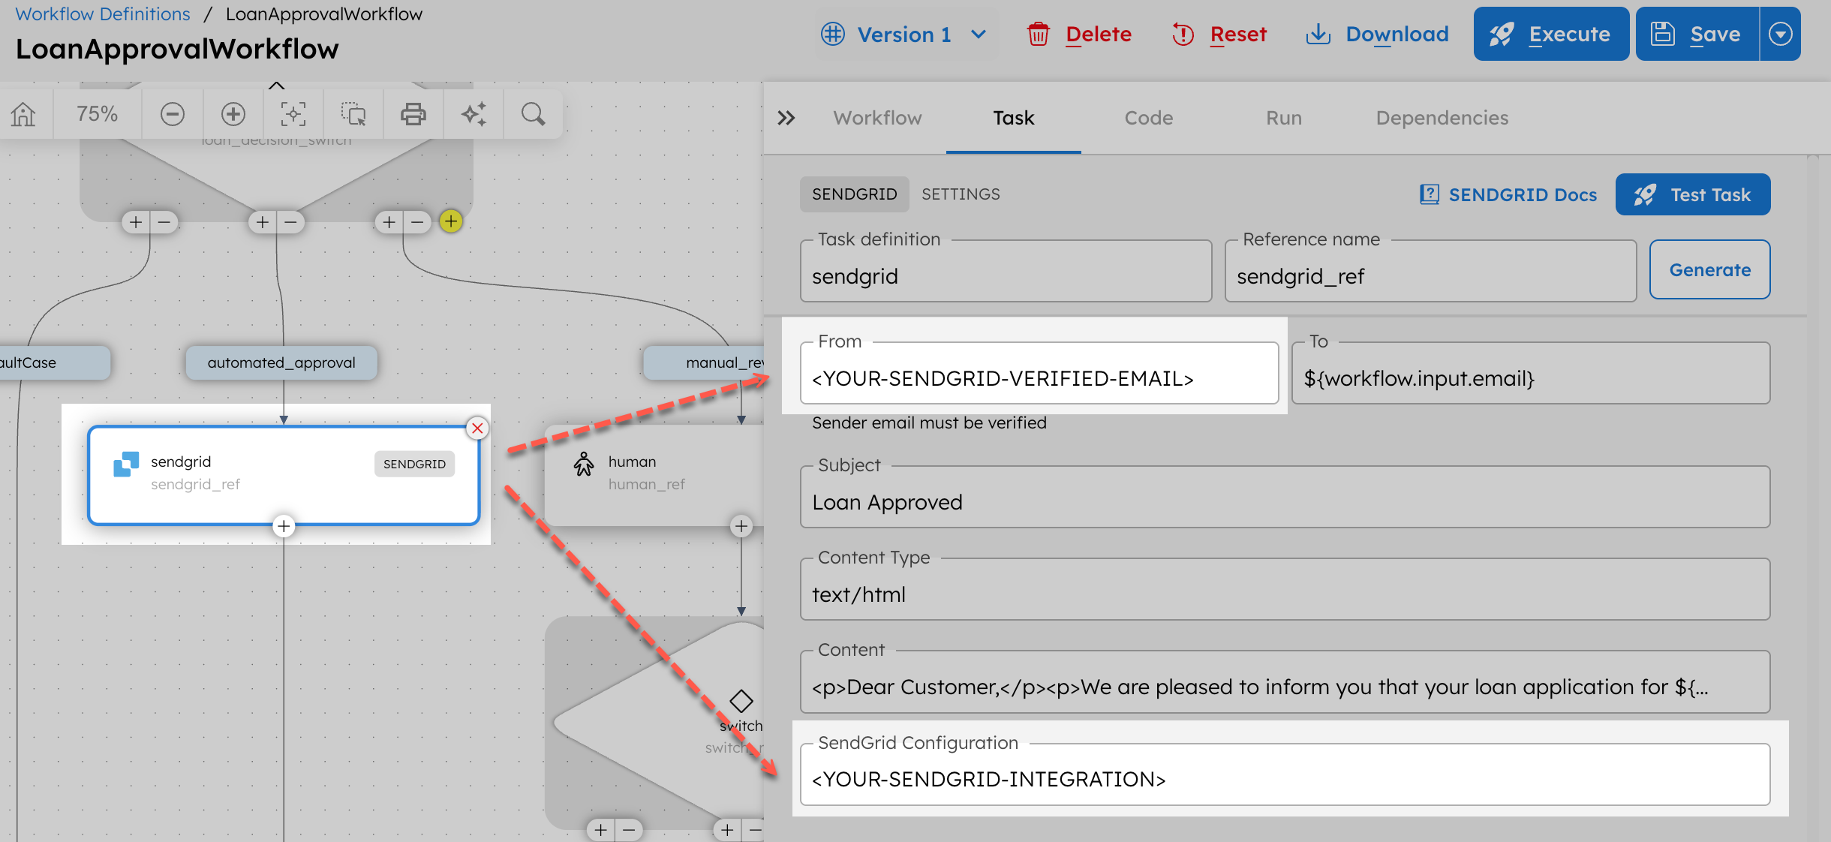The height and width of the screenshot is (842, 1831).
Task: Click the 75% zoom level
Action: click(x=98, y=114)
